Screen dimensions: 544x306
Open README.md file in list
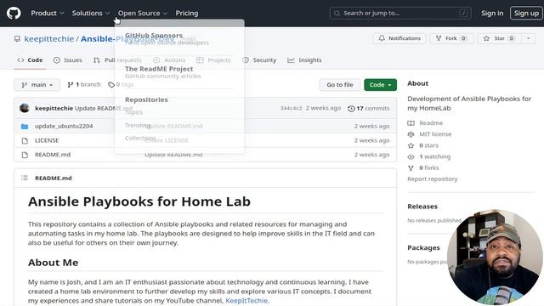53,155
